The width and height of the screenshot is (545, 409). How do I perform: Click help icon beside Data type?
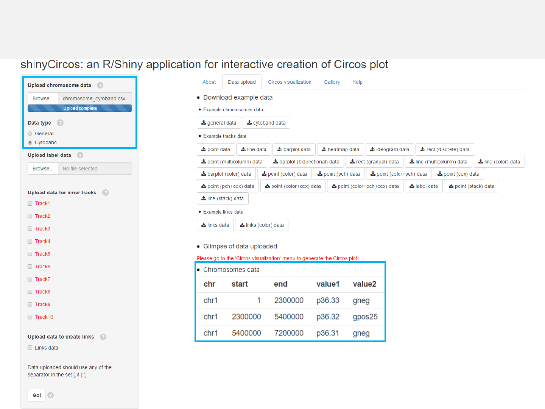pos(60,123)
